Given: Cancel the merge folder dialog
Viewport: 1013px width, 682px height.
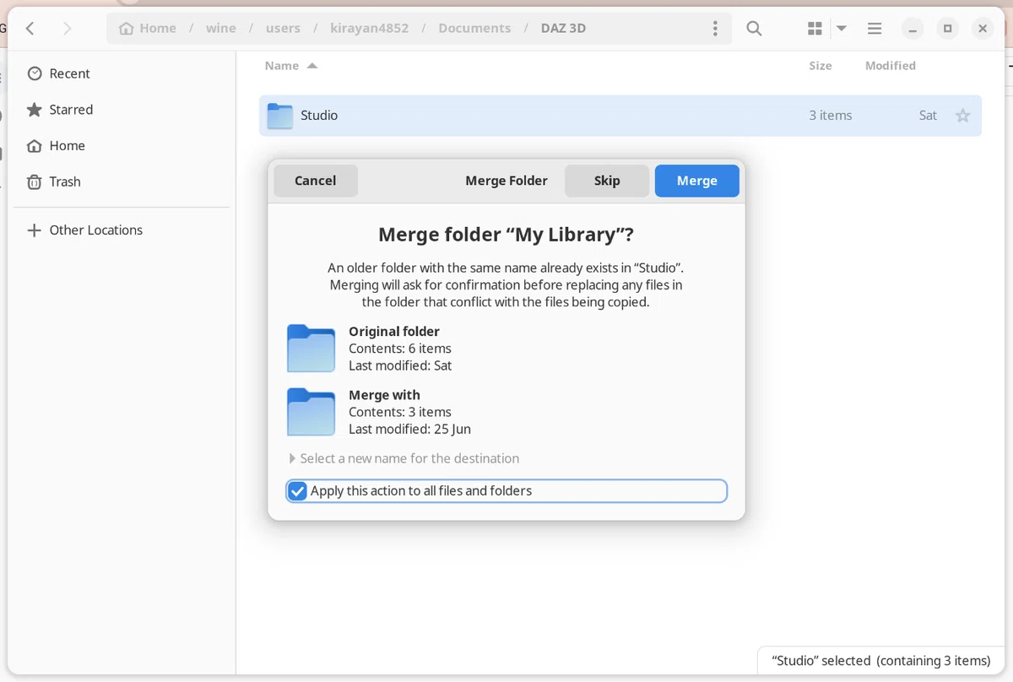Looking at the screenshot, I should point(316,181).
